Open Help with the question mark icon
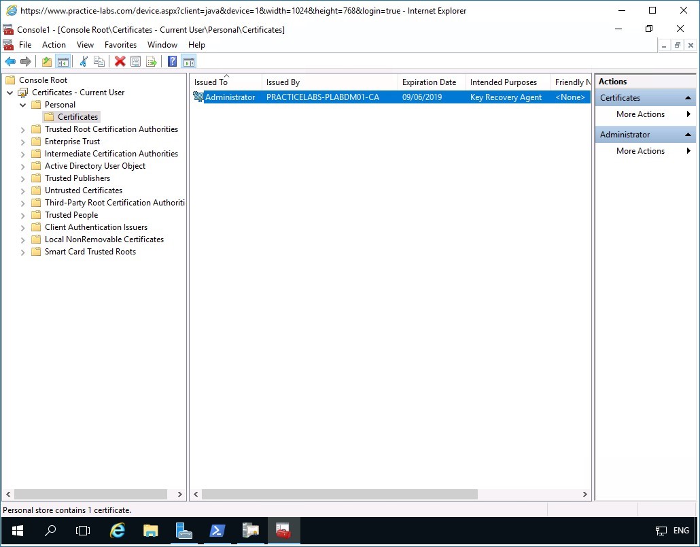700x547 pixels. (171, 61)
